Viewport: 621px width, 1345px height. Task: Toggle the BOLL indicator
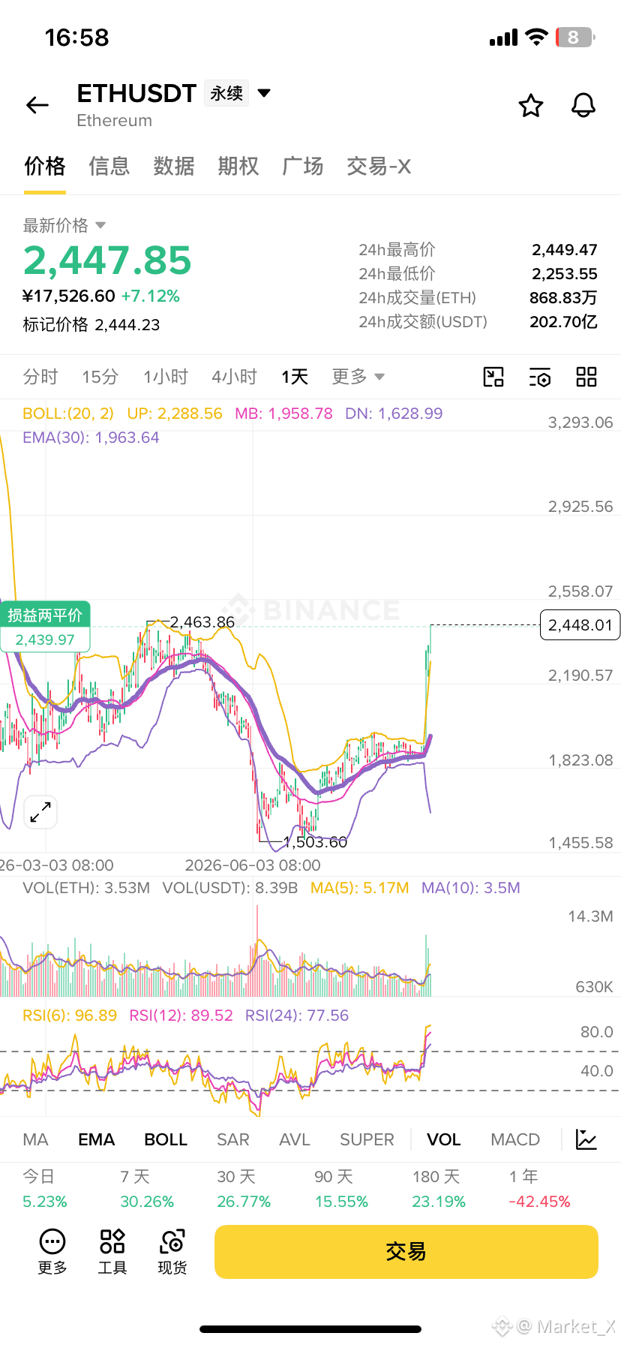pyautogui.click(x=166, y=1139)
